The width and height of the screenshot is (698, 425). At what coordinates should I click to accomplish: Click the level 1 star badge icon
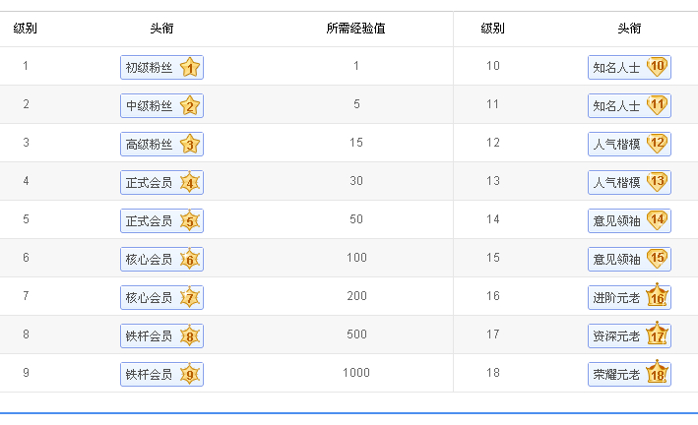(190, 67)
